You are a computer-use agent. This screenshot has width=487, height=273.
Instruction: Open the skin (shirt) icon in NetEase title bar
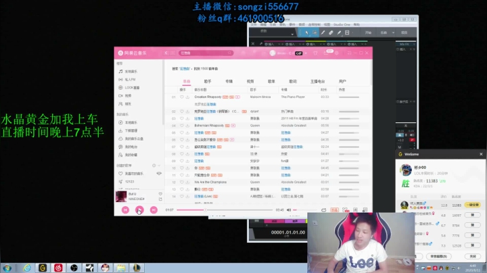point(315,53)
